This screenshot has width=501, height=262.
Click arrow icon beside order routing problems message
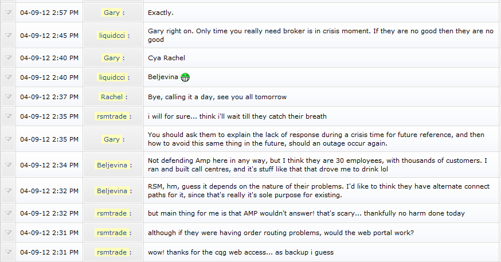tap(8, 233)
